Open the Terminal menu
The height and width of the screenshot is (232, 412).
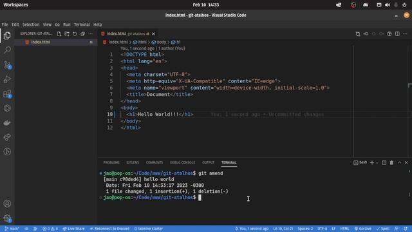point(82,24)
